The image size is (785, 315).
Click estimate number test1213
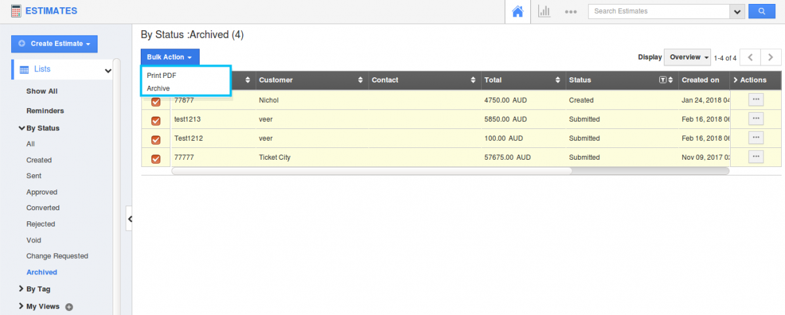click(187, 119)
